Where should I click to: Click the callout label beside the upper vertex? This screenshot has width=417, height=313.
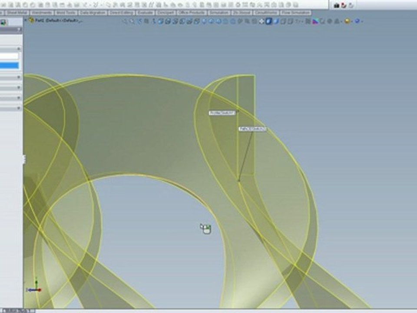coord(222,113)
